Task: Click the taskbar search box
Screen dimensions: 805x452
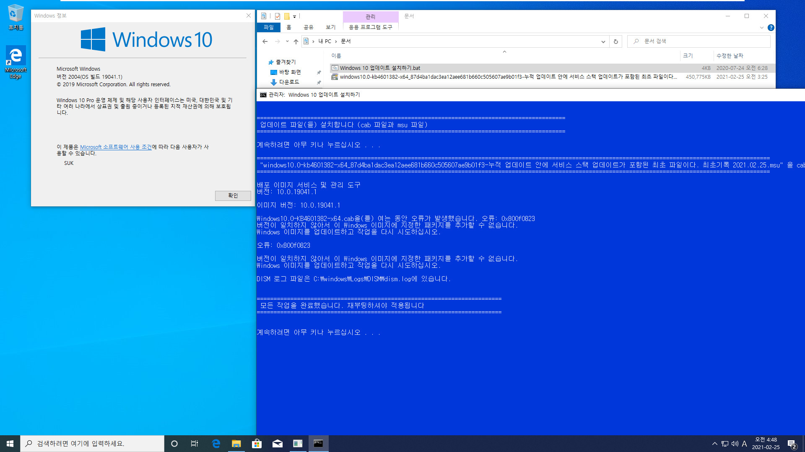Action: point(92,444)
